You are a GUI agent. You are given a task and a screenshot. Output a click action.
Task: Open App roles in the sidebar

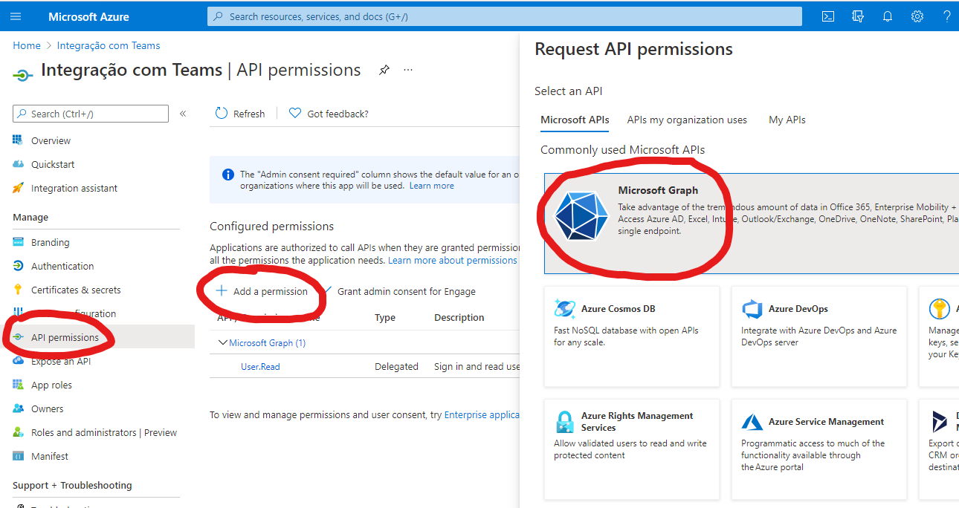click(x=51, y=385)
